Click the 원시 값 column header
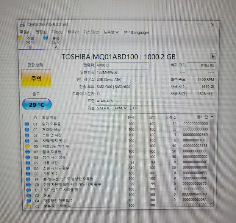This screenshot has width=236, height=223. click(x=202, y=117)
